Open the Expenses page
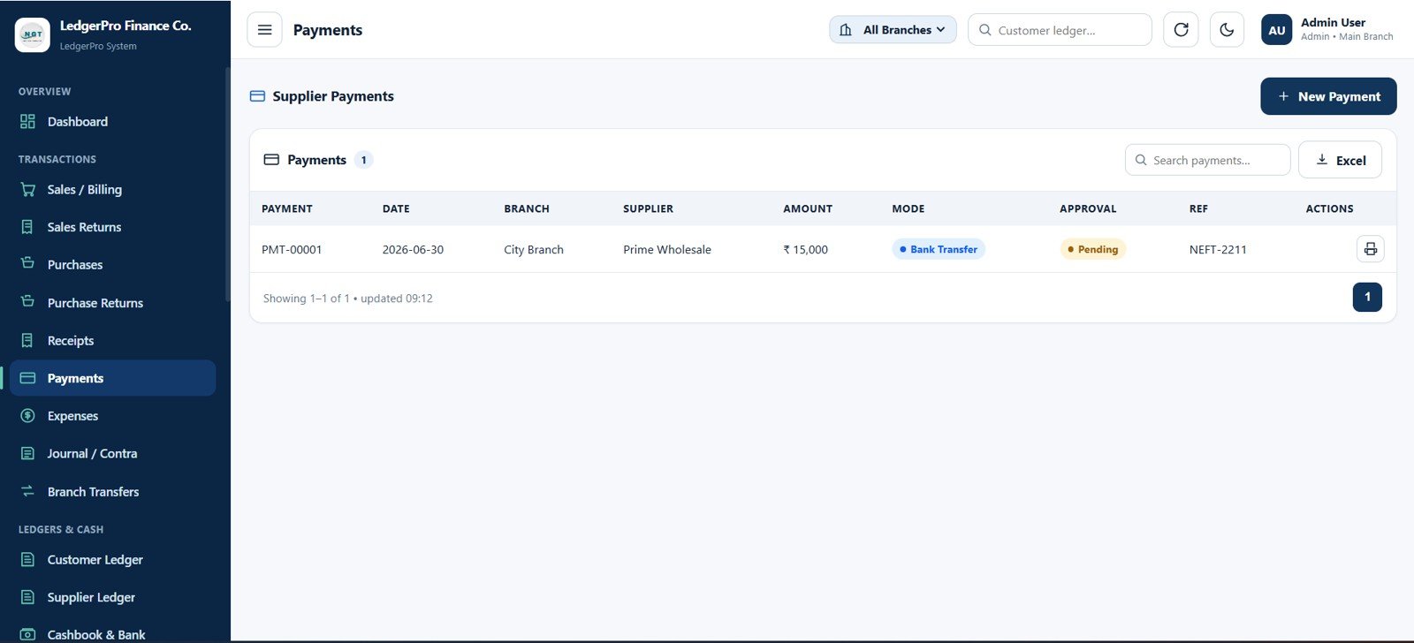Screen dimensions: 1414x643 click(x=113, y=416)
